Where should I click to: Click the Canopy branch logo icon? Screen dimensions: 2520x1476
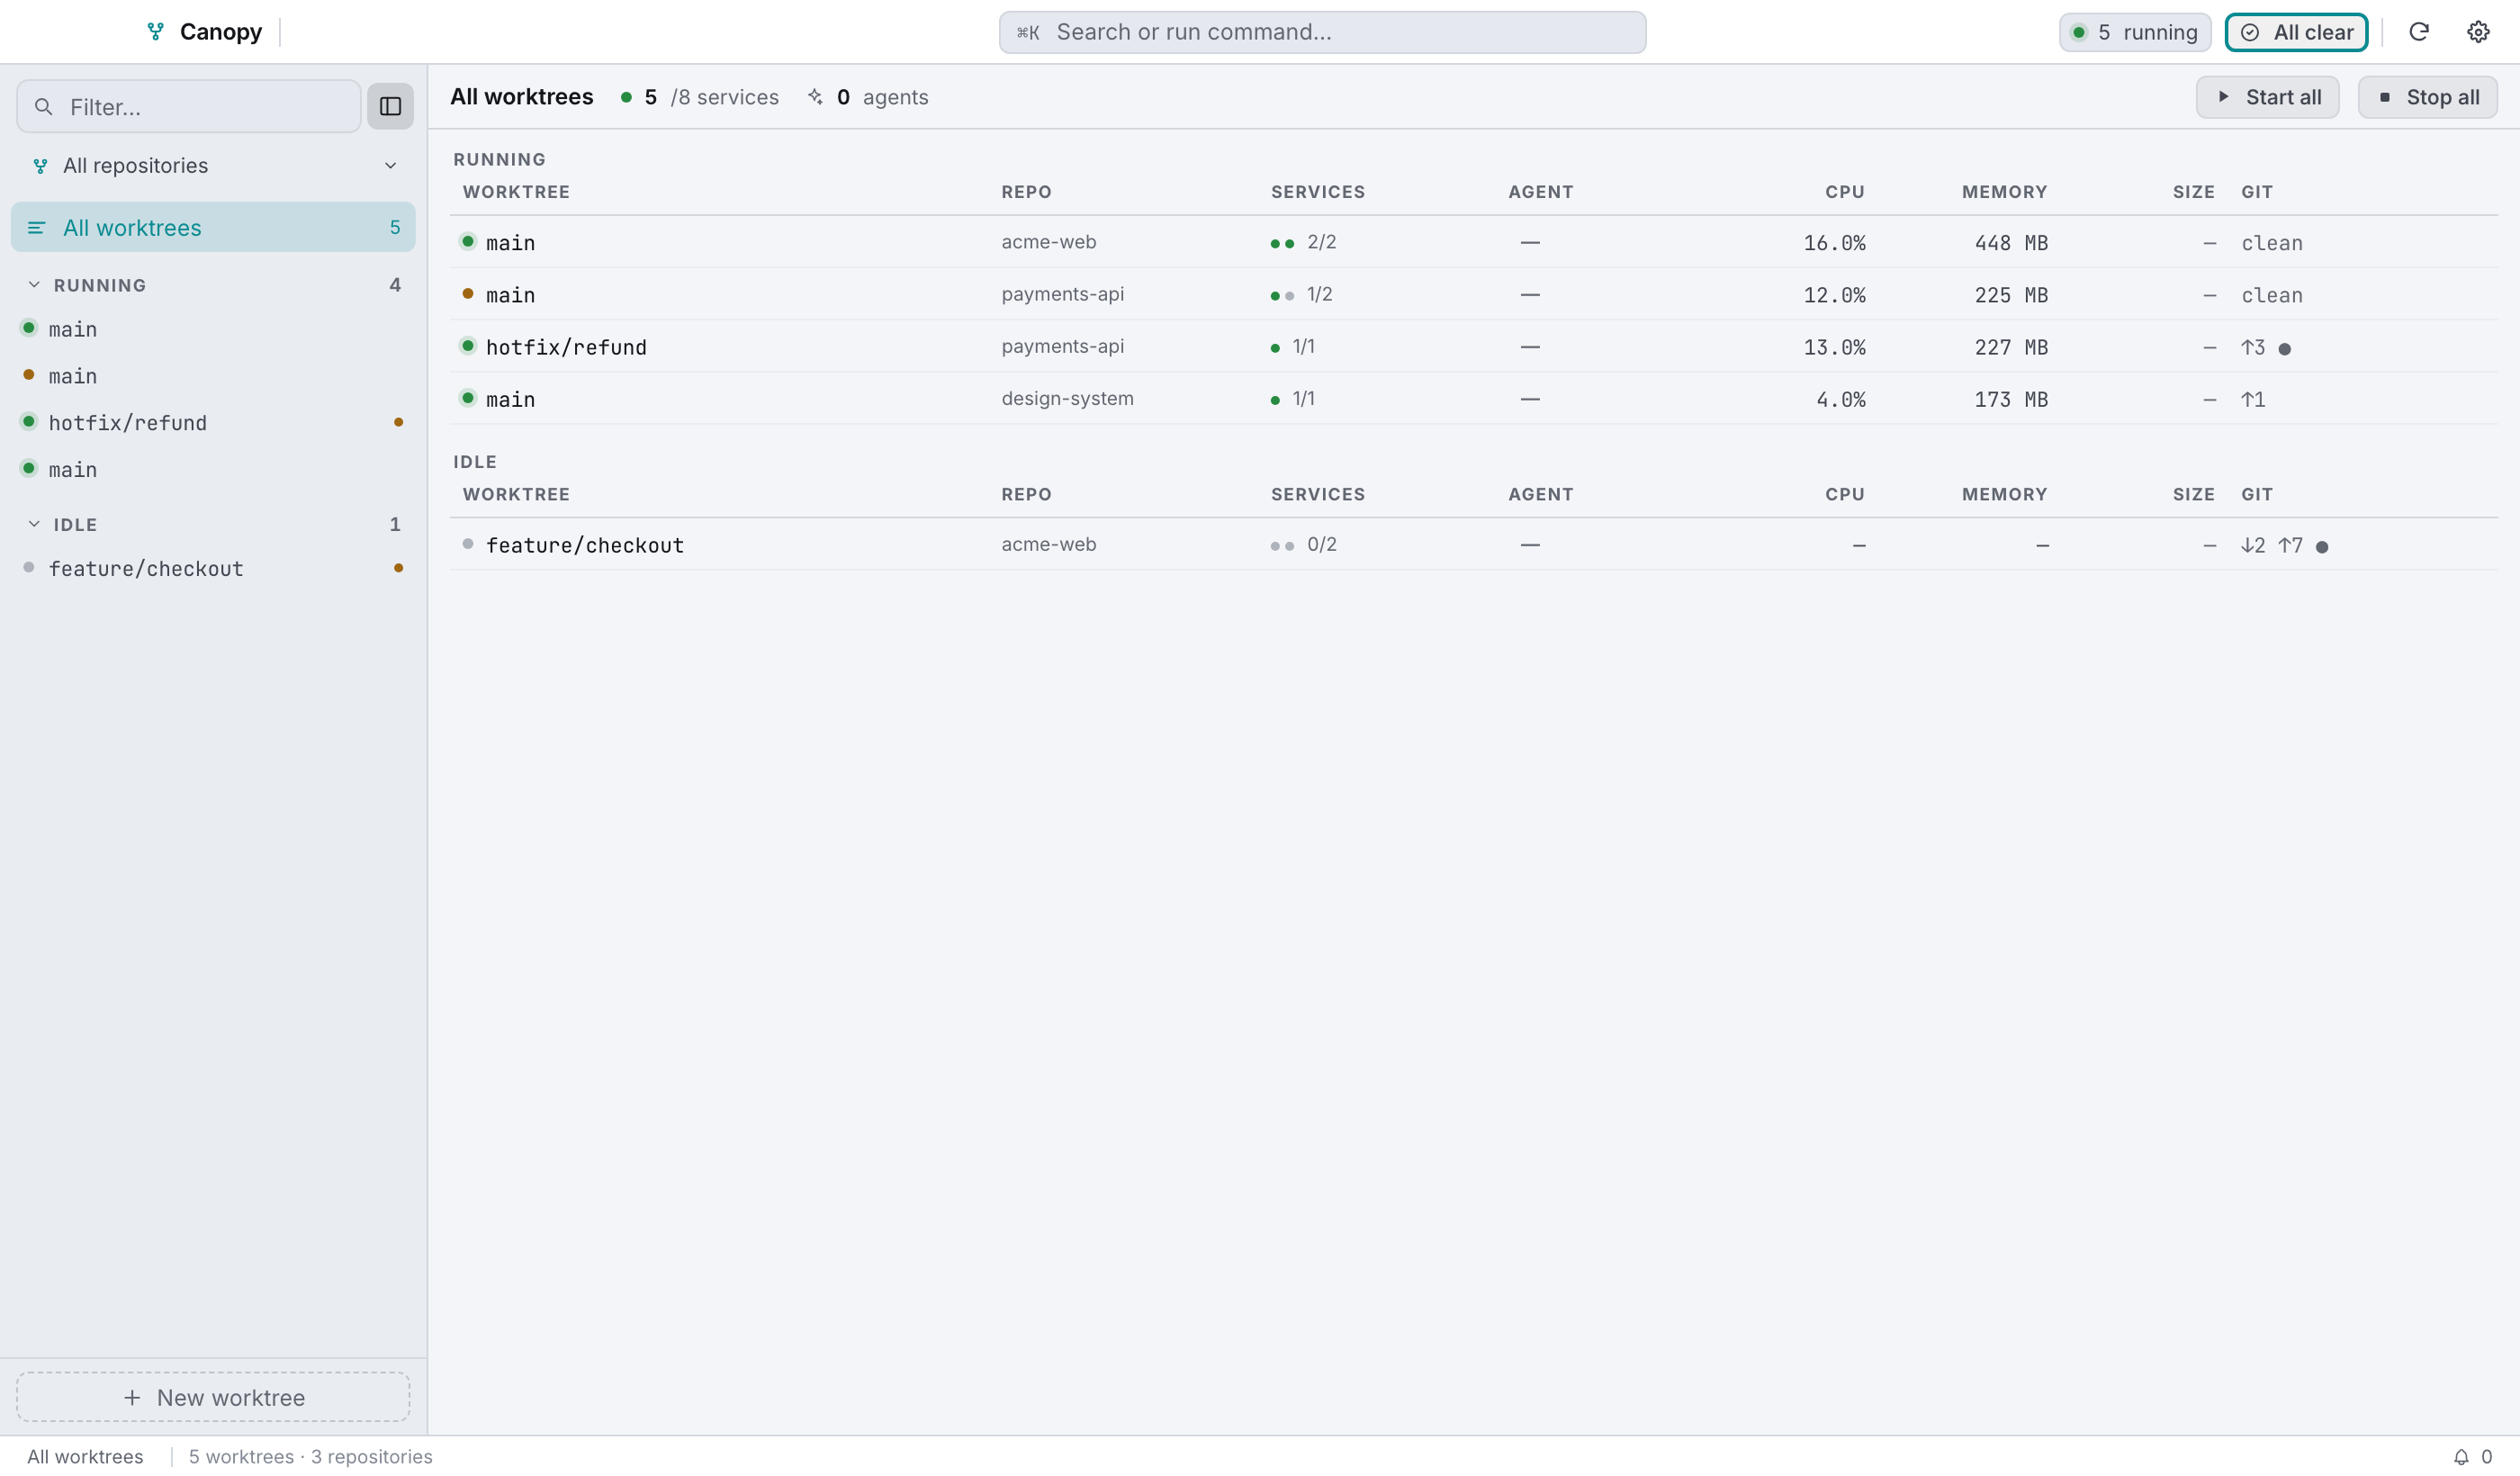155,32
